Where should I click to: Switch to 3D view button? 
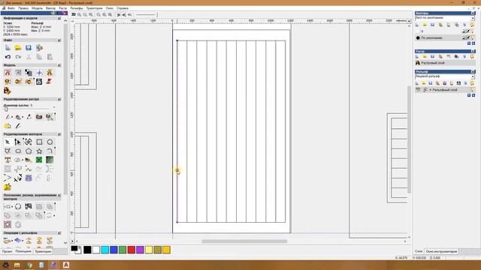(74, 14)
